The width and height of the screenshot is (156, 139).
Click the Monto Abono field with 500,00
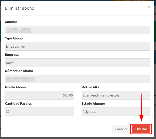(x=40, y=95)
